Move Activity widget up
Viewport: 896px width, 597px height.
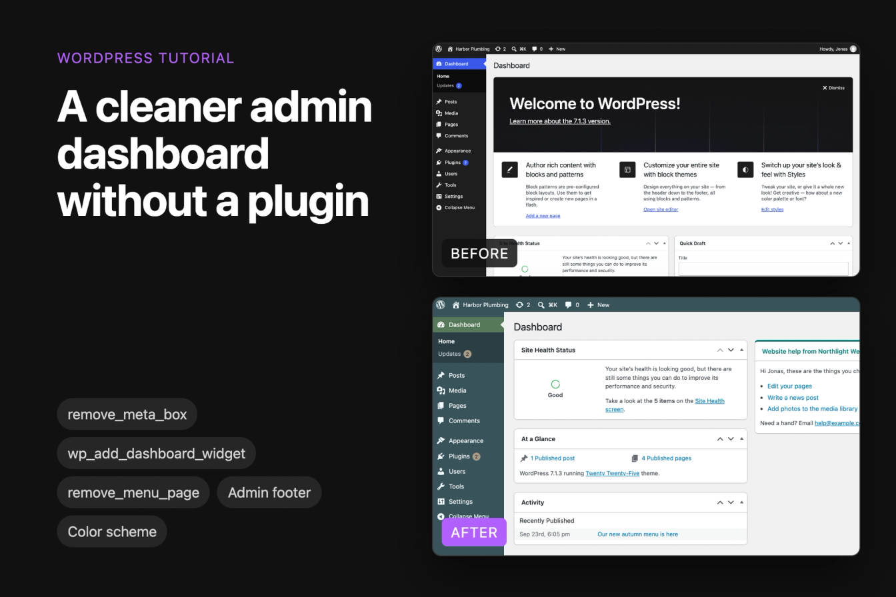720,502
